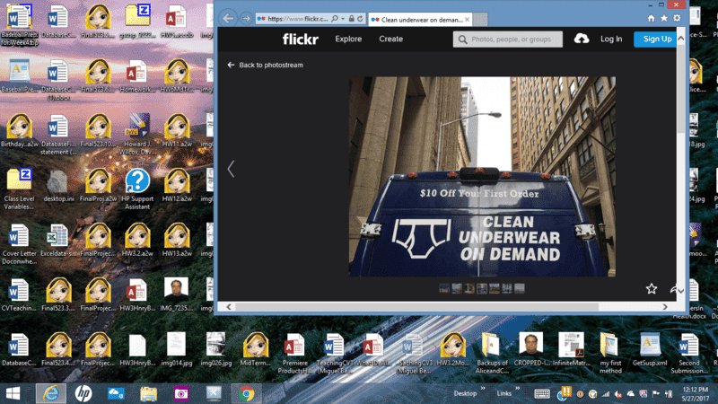
Task: Open the Explore menu
Action: (348, 39)
